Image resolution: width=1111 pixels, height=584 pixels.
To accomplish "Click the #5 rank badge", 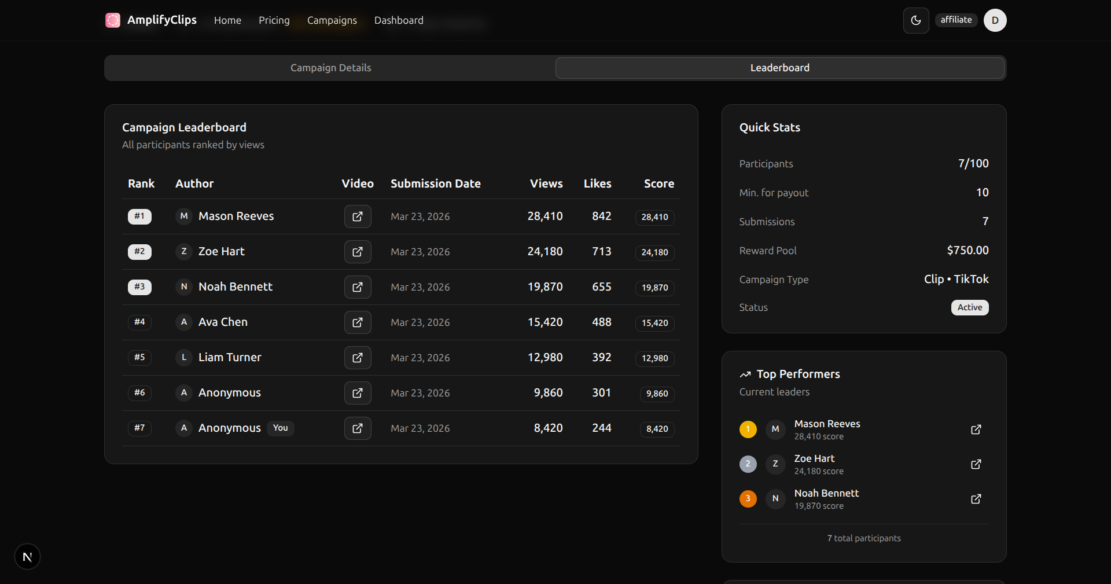I will click(139, 358).
